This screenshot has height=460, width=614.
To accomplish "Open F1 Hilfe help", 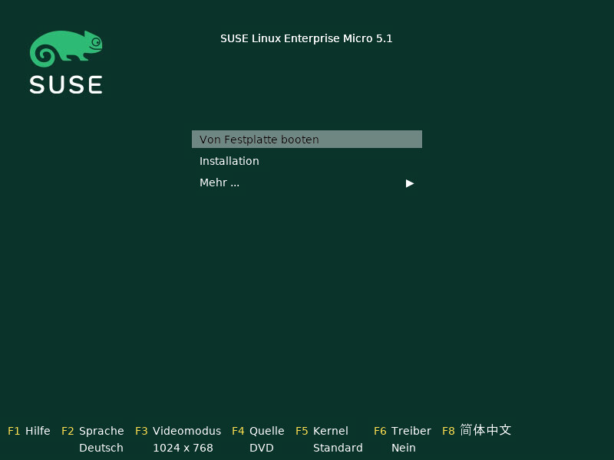I will click(x=29, y=431).
